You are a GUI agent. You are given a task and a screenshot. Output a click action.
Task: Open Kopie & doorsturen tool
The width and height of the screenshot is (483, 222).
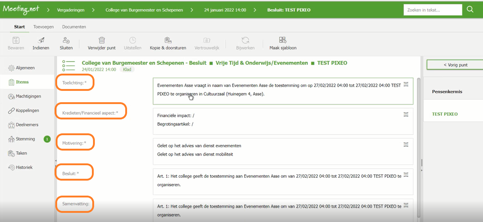point(168,40)
